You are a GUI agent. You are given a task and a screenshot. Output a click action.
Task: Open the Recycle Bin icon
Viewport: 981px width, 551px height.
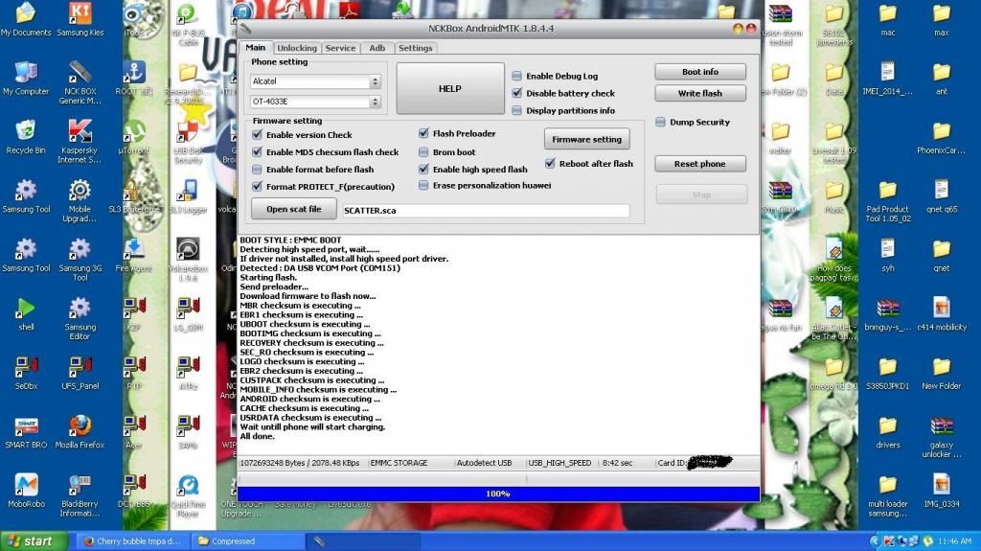point(26,133)
